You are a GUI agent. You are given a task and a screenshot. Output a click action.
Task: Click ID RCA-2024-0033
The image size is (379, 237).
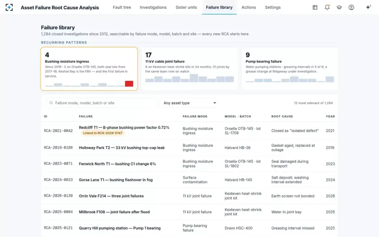pyautogui.click(x=58, y=180)
